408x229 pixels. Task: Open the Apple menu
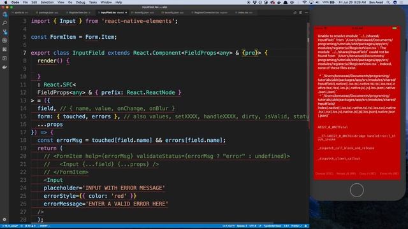(x=6, y=3)
